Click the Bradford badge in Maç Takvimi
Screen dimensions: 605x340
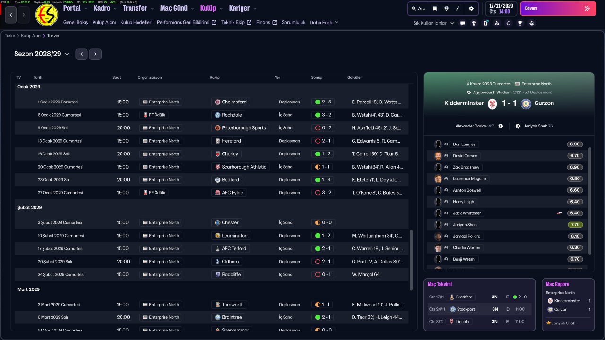point(452,297)
